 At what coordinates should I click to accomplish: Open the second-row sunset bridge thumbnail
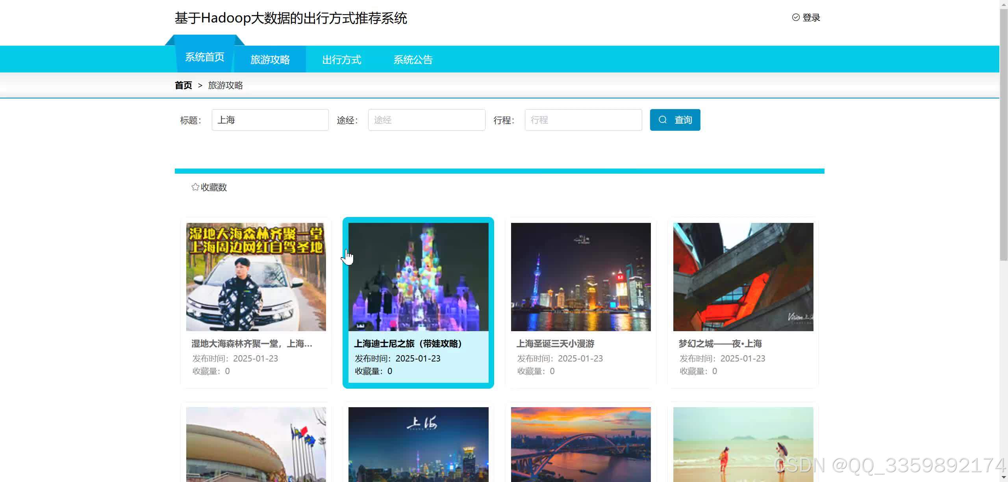coord(581,445)
